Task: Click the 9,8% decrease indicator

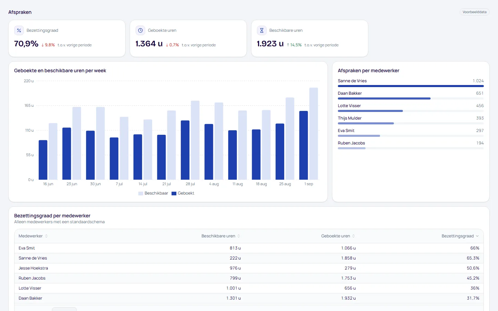Action: click(x=48, y=45)
